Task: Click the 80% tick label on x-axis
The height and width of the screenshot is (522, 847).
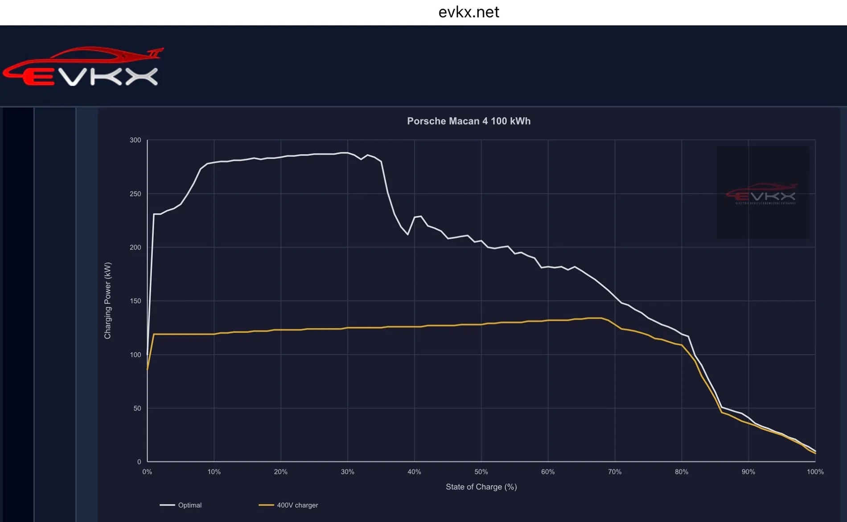Action: coord(681,472)
